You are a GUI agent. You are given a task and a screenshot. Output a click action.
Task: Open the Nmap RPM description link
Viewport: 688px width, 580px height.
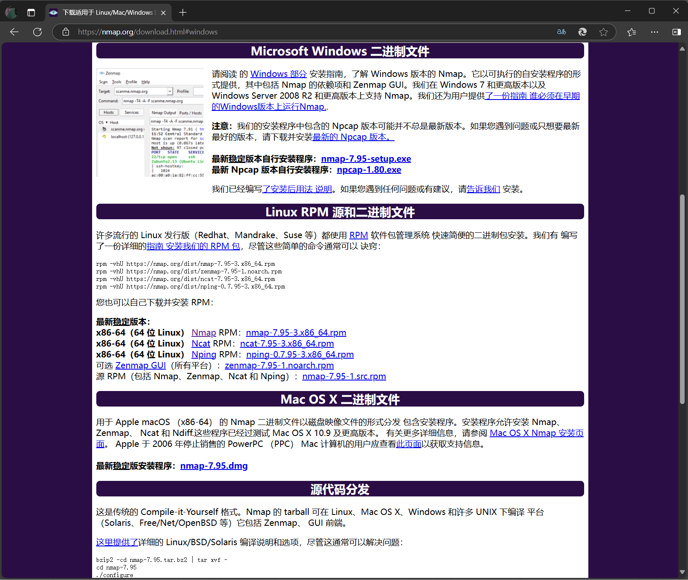click(204, 333)
